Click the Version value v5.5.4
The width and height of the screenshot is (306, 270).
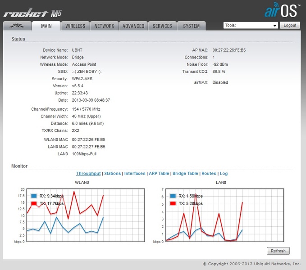pyautogui.click(x=78, y=85)
